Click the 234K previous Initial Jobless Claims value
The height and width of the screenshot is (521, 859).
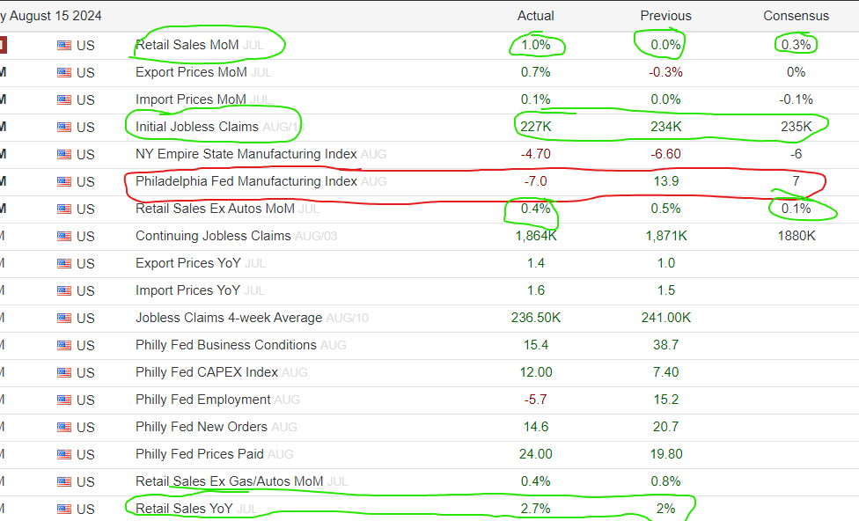[x=666, y=127]
